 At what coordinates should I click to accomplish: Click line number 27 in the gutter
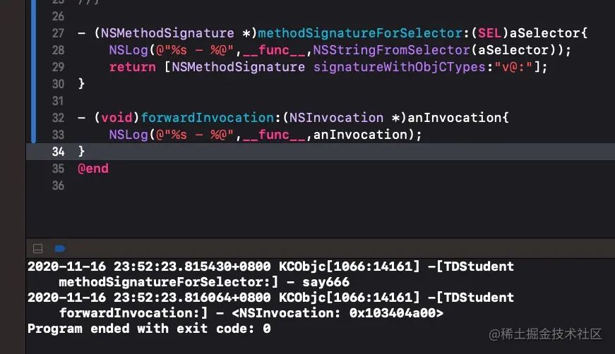(x=58, y=33)
